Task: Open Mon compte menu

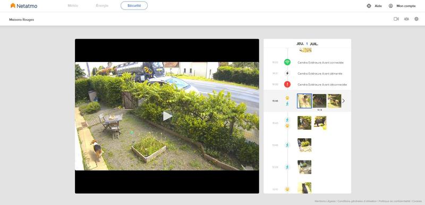Action: coord(406,6)
